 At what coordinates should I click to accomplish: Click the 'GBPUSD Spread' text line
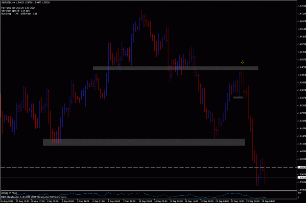[16, 11]
